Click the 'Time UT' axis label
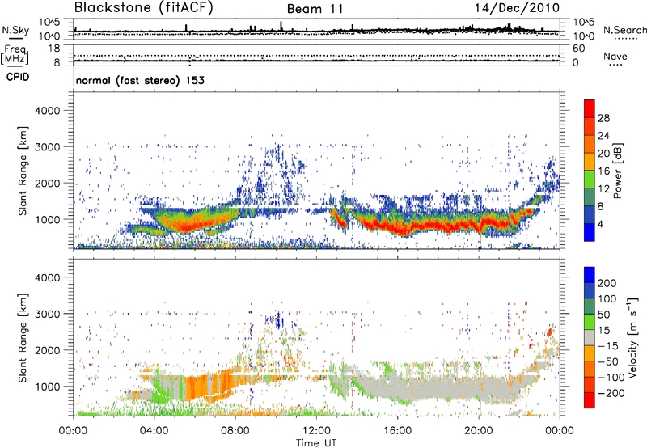This screenshot has height=448, width=647. pyautogui.click(x=316, y=443)
